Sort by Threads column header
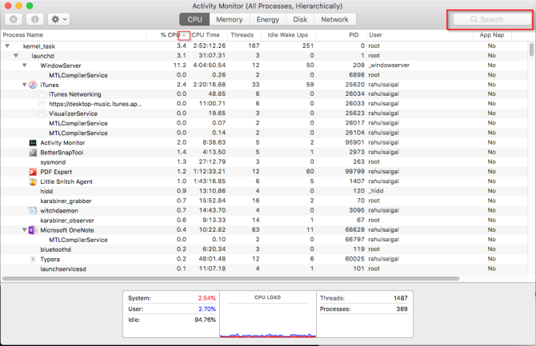Screen dimensions: 536x346 (x=242, y=35)
